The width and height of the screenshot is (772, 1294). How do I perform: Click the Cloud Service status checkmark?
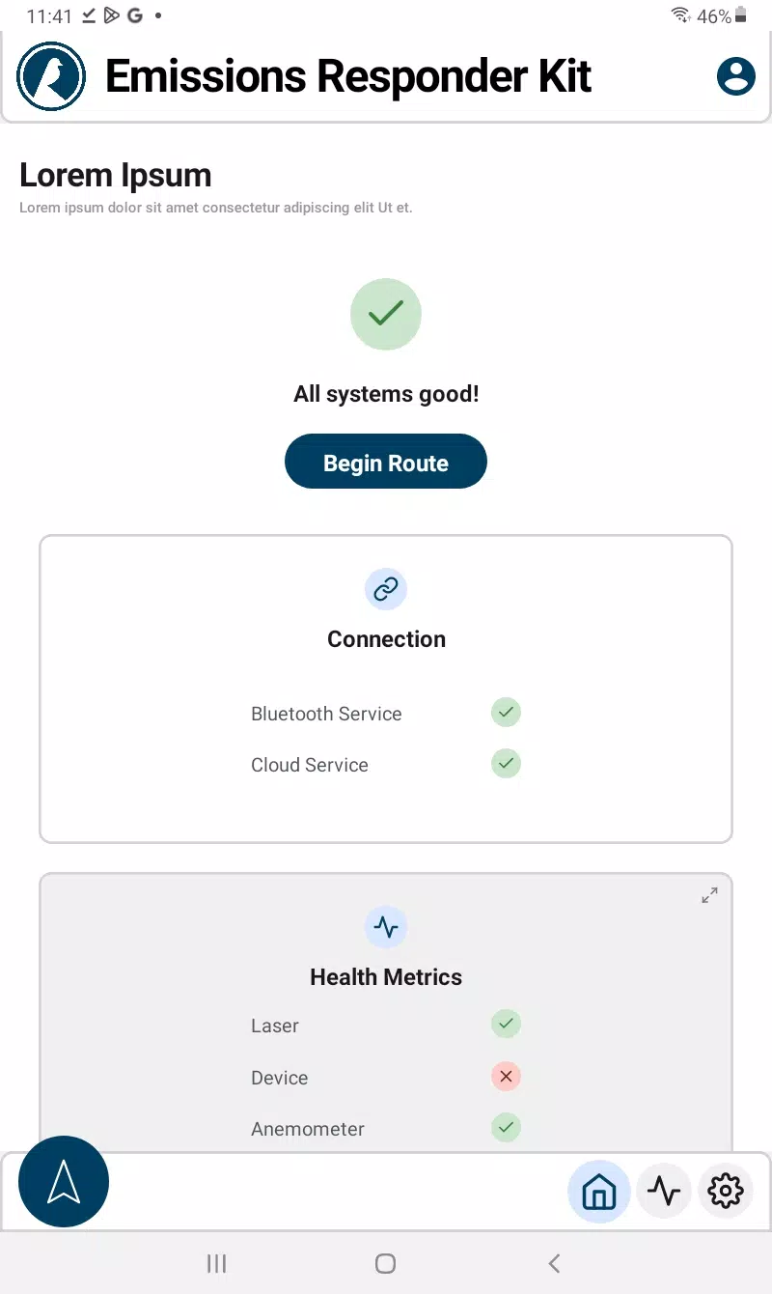tap(506, 763)
